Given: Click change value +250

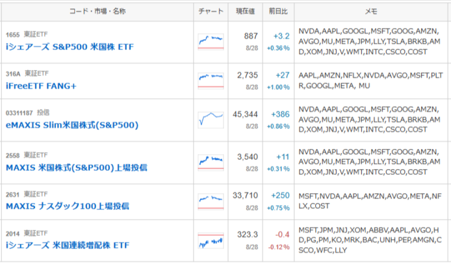Looking at the screenshot, I should (280, 196).
